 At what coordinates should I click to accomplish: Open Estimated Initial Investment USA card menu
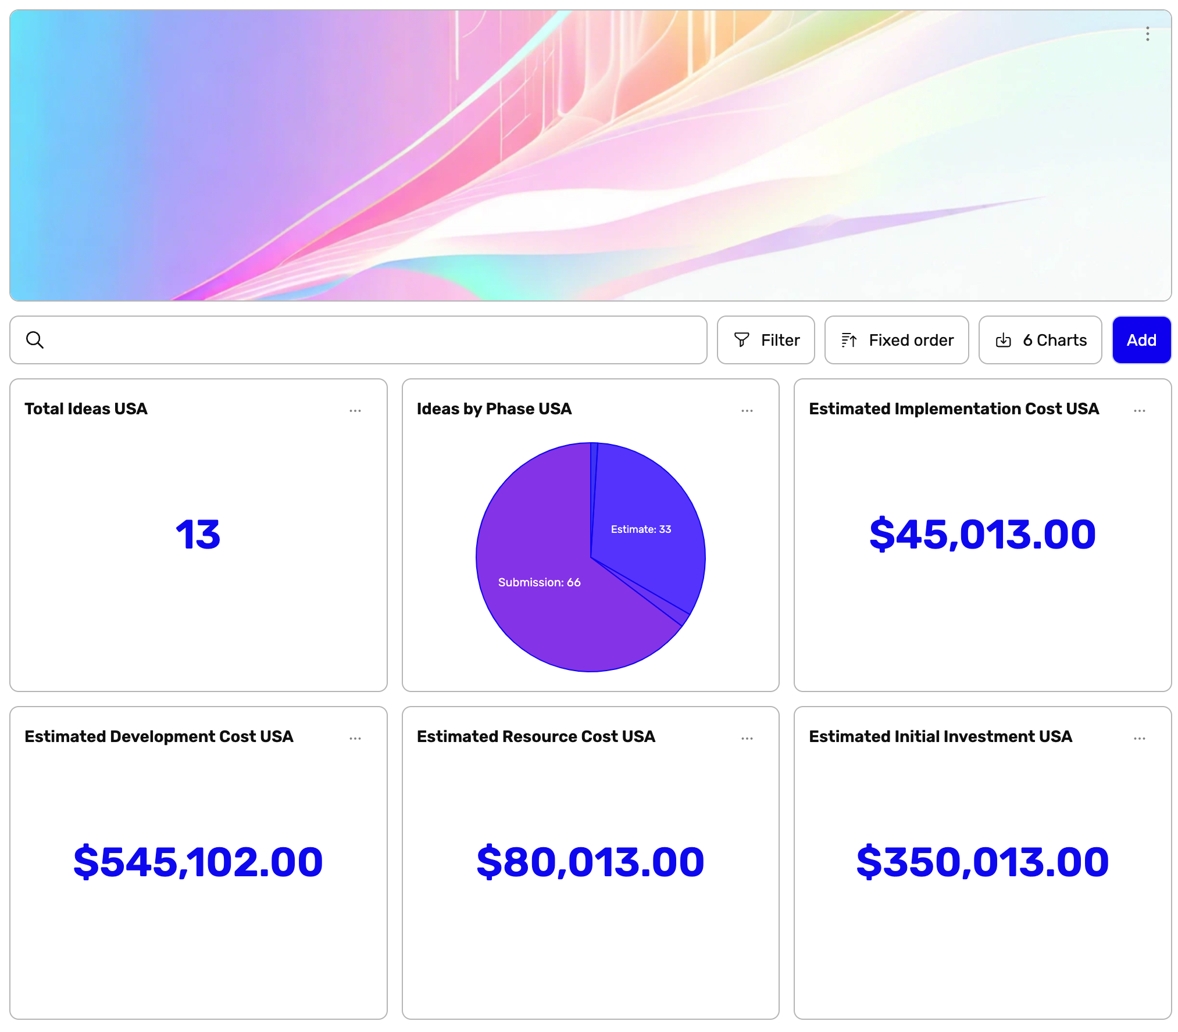click(x=1139, y=739)
